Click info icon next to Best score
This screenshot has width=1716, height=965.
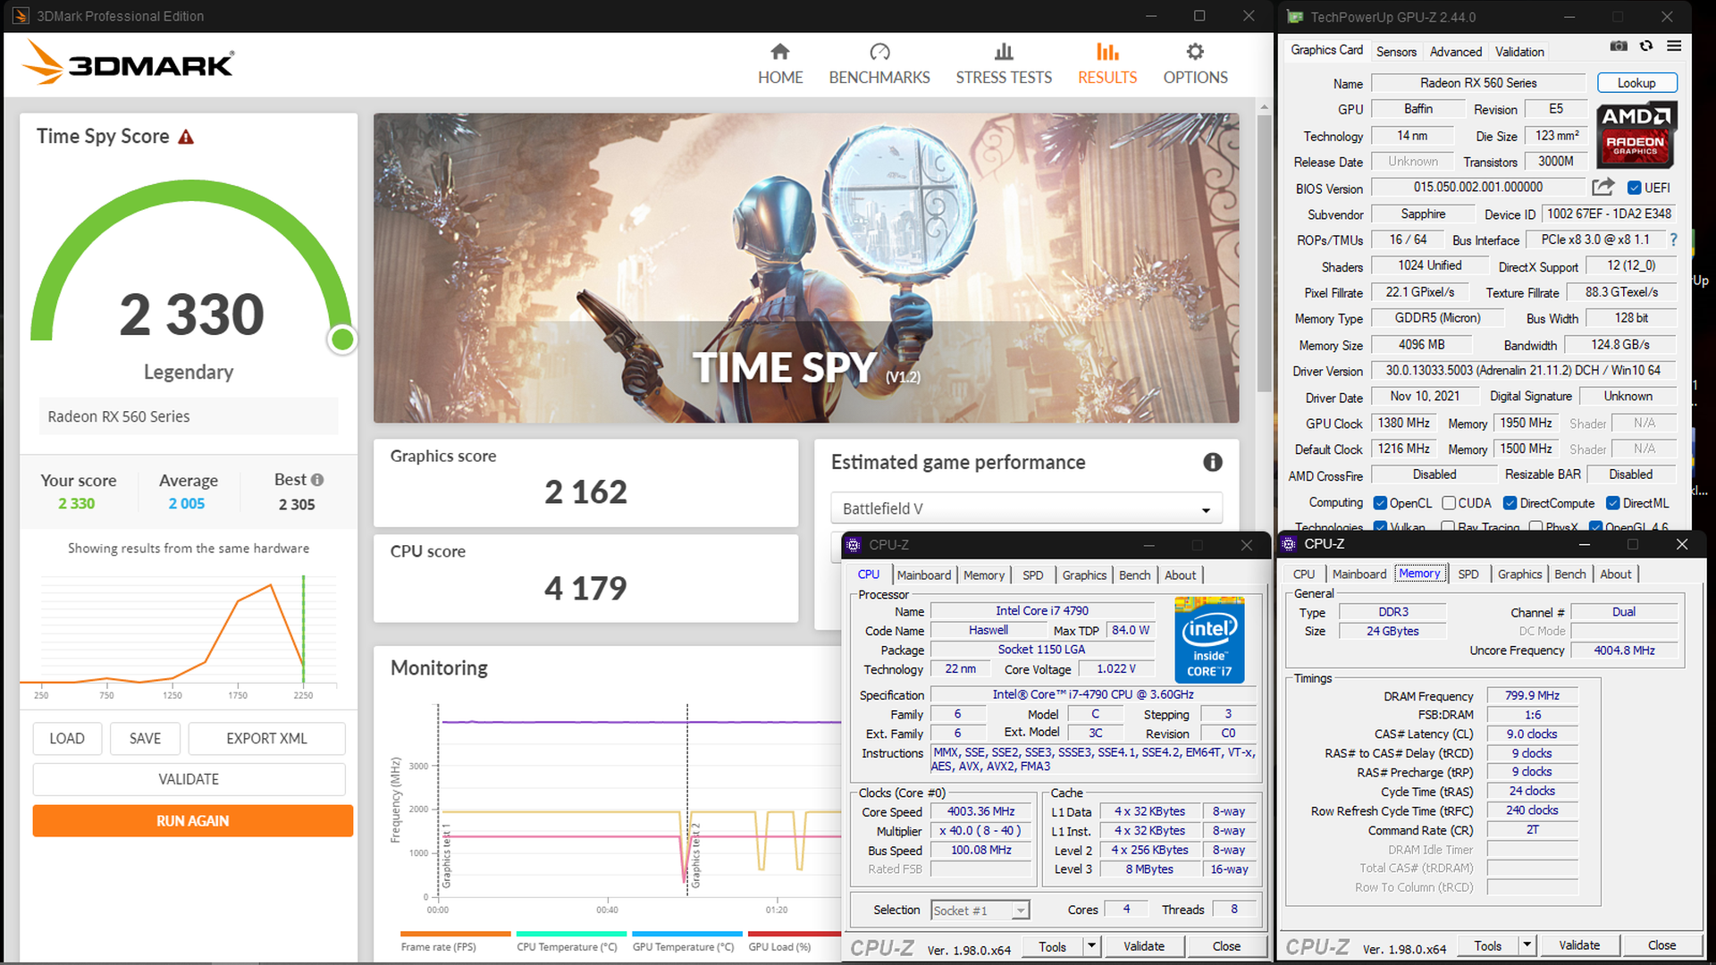click(x=317, y=480)
